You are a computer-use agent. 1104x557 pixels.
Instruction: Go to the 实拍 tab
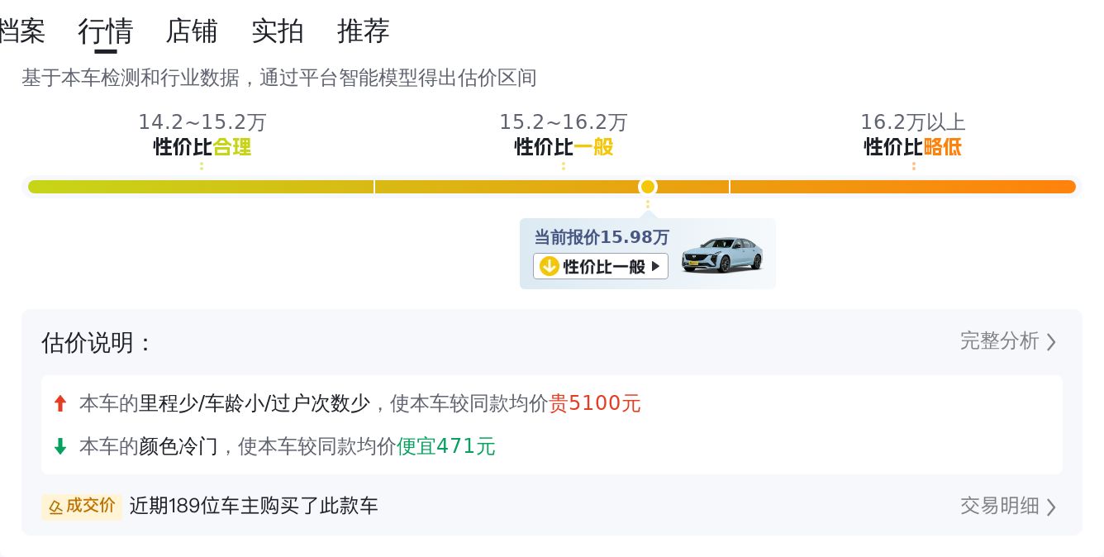(x=278, y=31)
